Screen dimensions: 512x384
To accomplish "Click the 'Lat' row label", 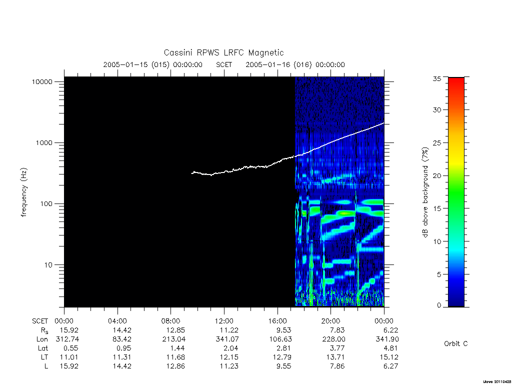I will point(43,348).
